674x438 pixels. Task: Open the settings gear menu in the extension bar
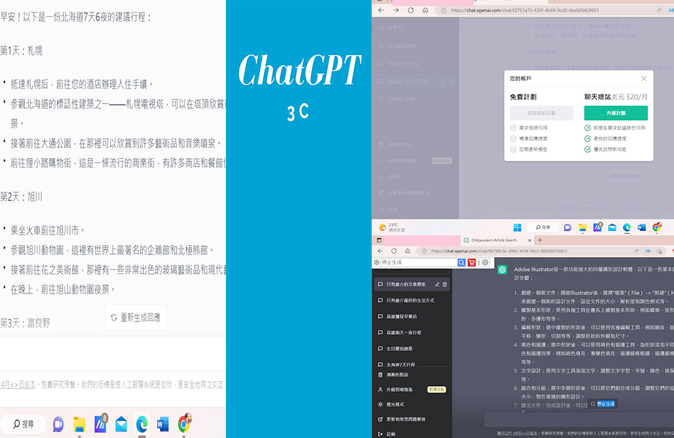[486, 263]
